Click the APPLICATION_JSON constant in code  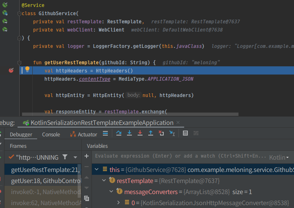(170, 79)
